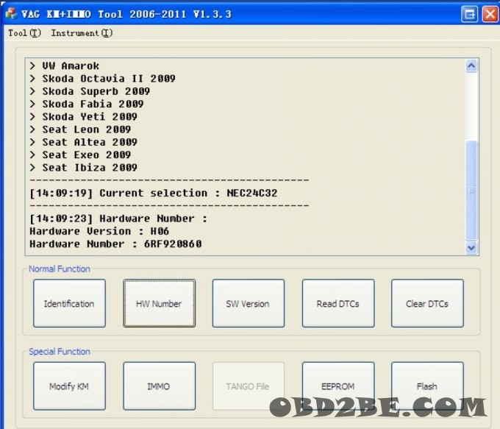Click the SW Version button
This screenshot has height=429, width=500.
248,303
